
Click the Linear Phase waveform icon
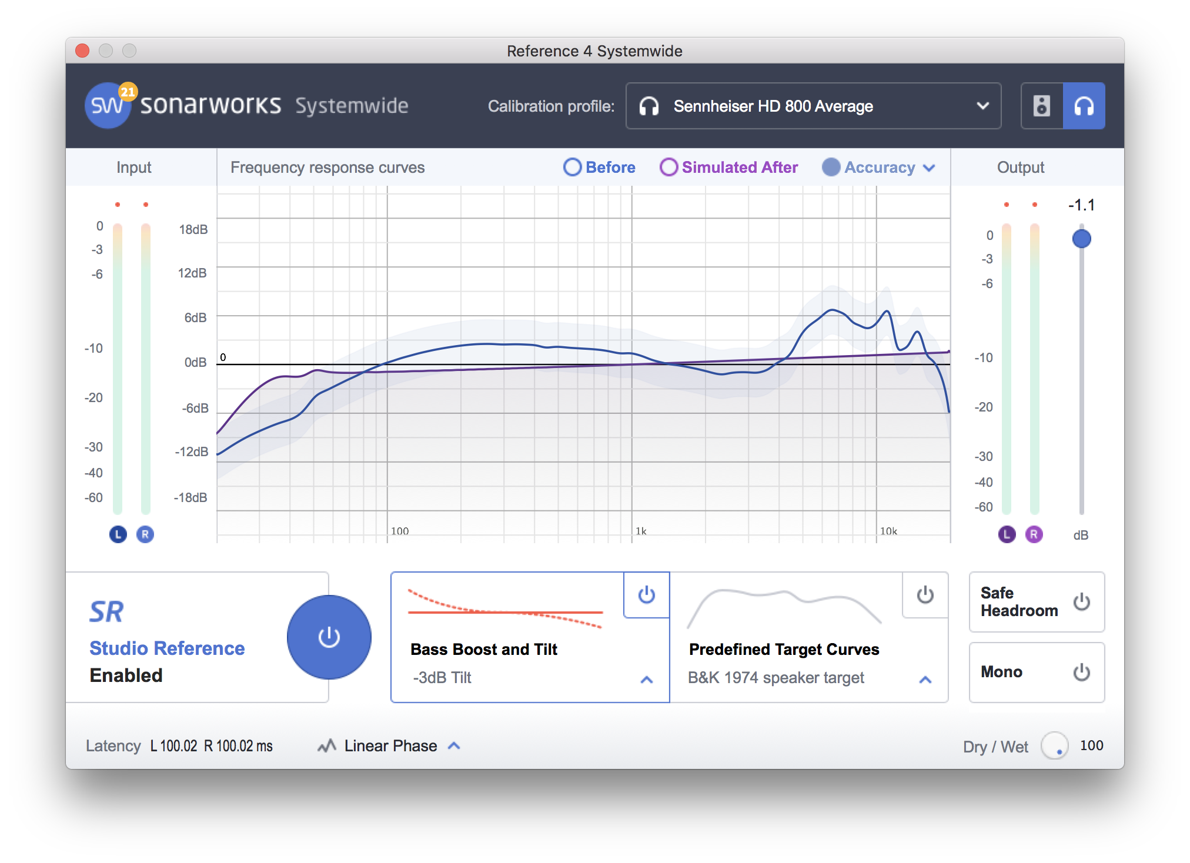327,745
